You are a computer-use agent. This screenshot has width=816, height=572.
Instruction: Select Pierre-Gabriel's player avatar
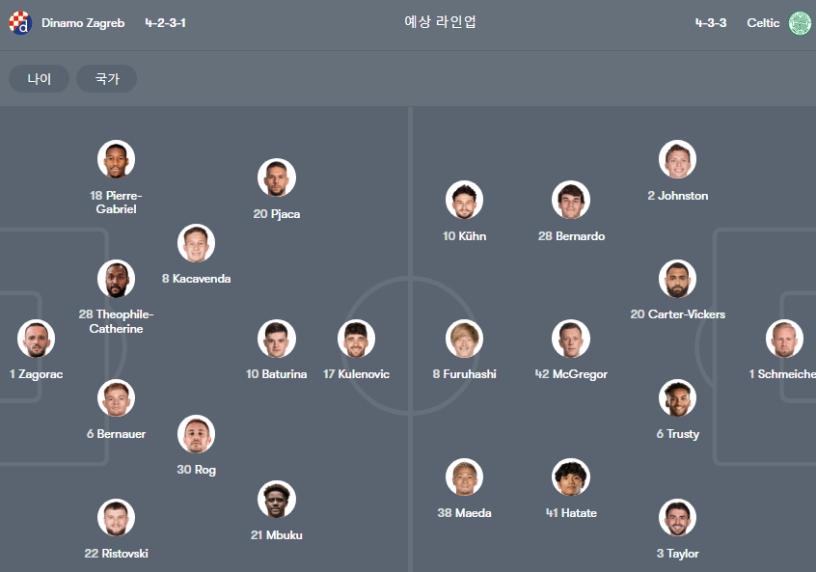coord(116,159)
